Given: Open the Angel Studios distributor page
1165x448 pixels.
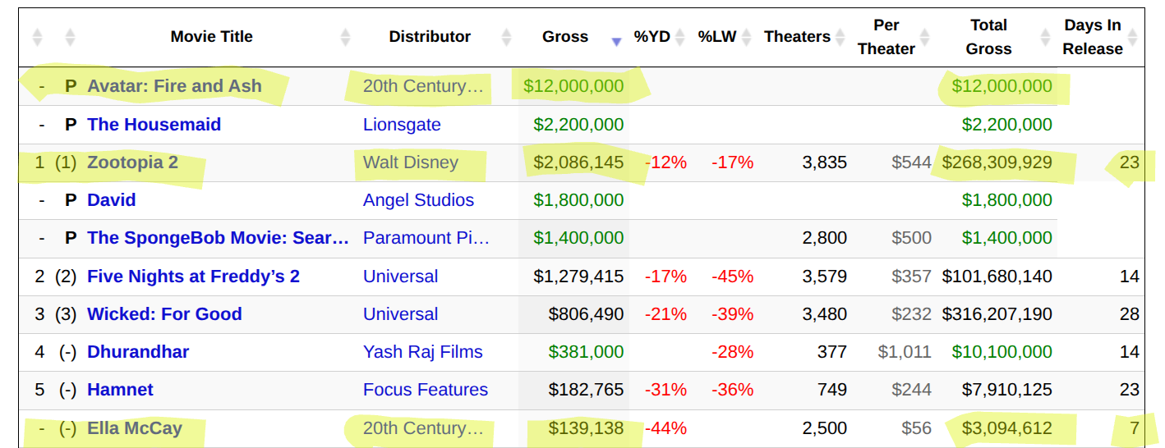Looking at the screenshot, I should coord(418,200).
